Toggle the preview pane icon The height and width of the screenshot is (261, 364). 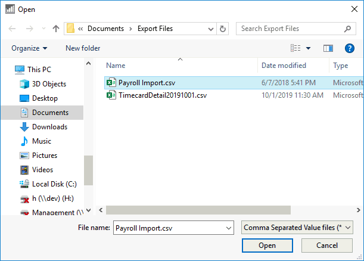pyautogui.click(x=328, y=48)
